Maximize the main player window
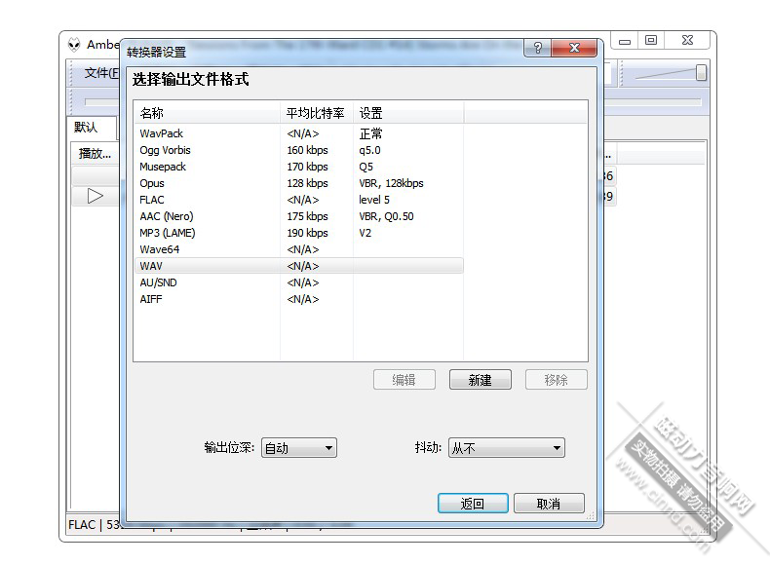770x564 pixels. pos(651,41)
